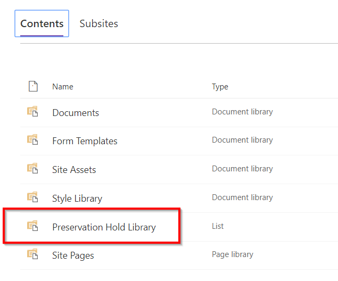The height and width of the screenshot is (281, 338).
Task: Open the Preservation Hold Library
Action: tap(104, 227)
